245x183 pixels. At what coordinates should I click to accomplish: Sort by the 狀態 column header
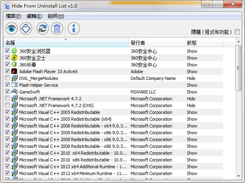[204, 43]
